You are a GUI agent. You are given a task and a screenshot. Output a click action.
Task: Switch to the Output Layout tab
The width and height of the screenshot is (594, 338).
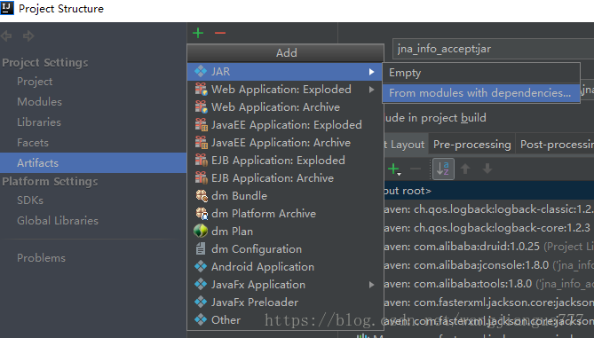[x=406, y=145]
